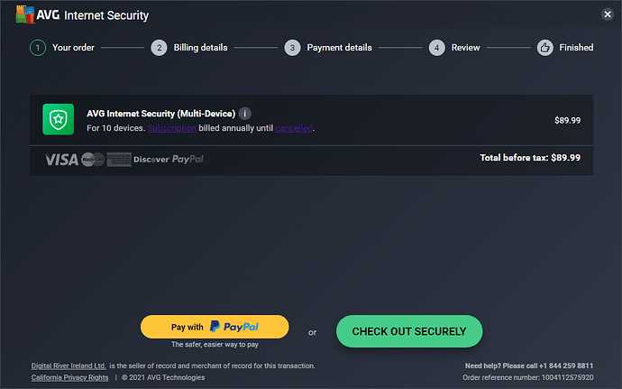This screenshot has width=622, height=389.
Task: Click the green shield product icon
Action: tap(59, 120)
